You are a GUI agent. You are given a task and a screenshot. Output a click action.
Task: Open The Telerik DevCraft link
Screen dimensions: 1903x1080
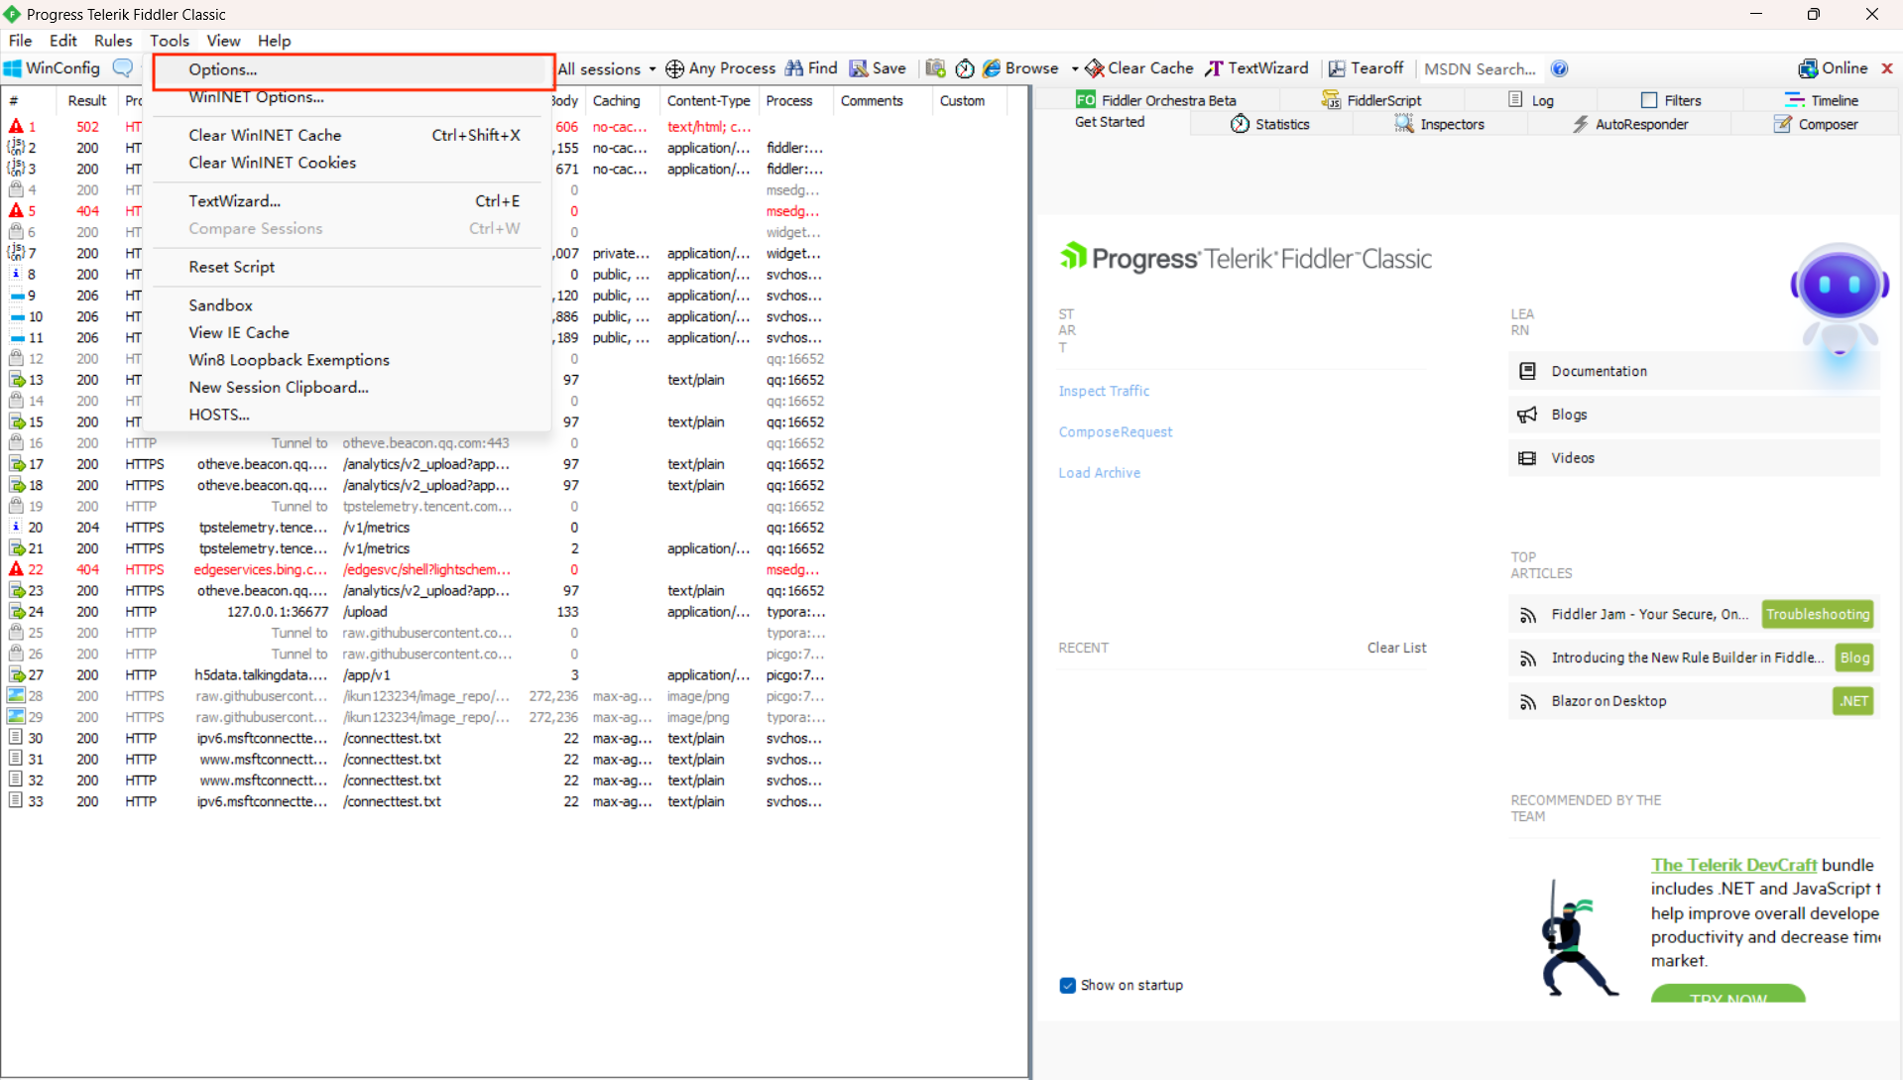[1733, 866]
